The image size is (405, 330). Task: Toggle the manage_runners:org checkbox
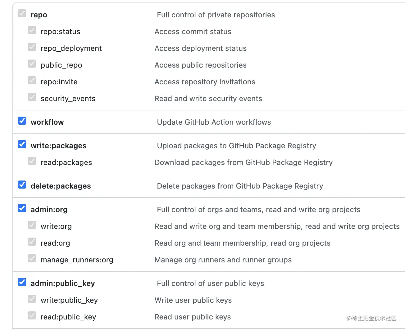click(x=32, y=258)
